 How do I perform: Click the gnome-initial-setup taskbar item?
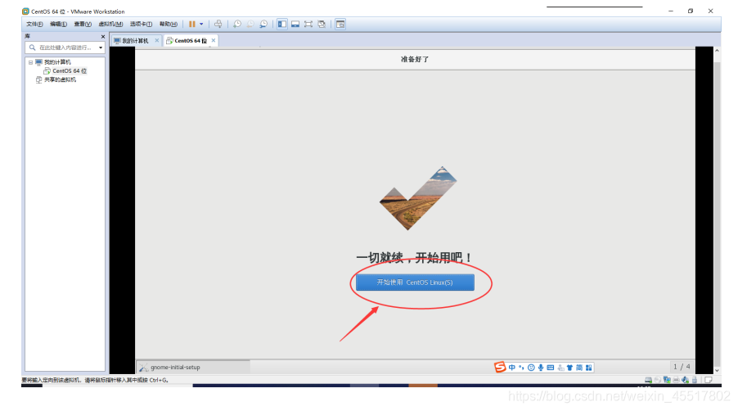coord(193,368)
